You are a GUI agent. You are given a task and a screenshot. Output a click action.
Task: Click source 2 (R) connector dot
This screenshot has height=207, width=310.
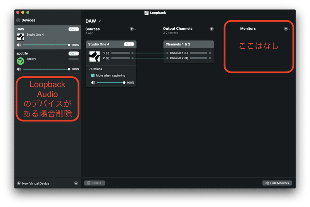click(133, 58)
